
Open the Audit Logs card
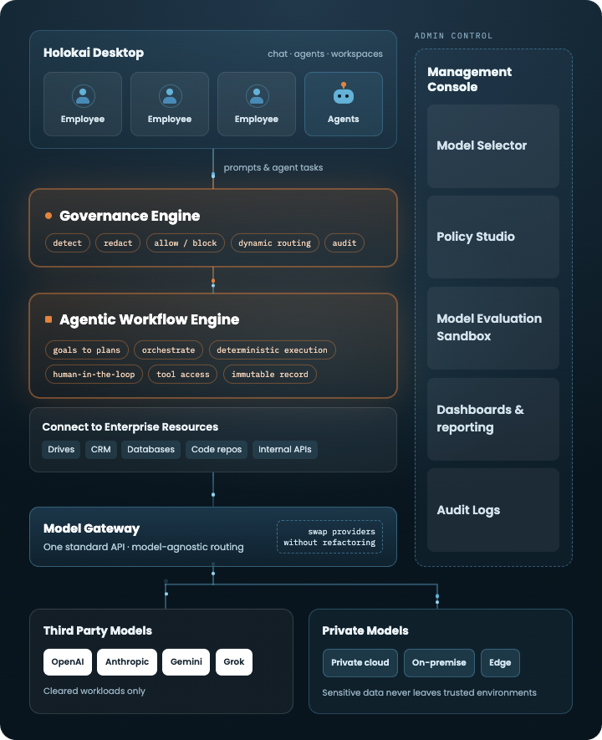tap(493, 510)
